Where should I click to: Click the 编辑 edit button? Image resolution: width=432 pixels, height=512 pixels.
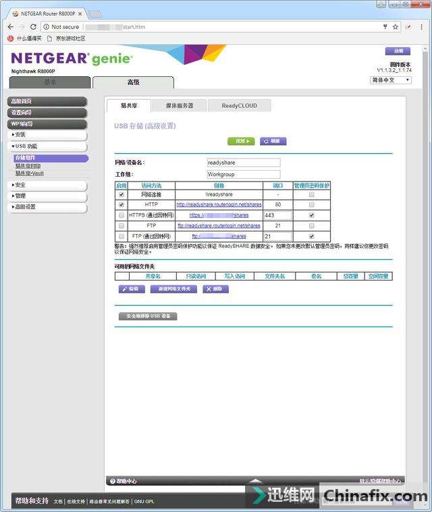pos(132,289)
